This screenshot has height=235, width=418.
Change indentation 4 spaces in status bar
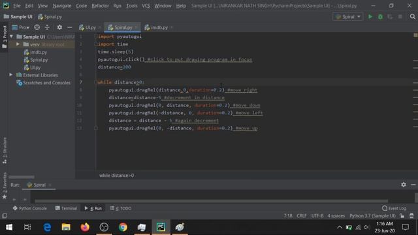[x=336, y=216]
